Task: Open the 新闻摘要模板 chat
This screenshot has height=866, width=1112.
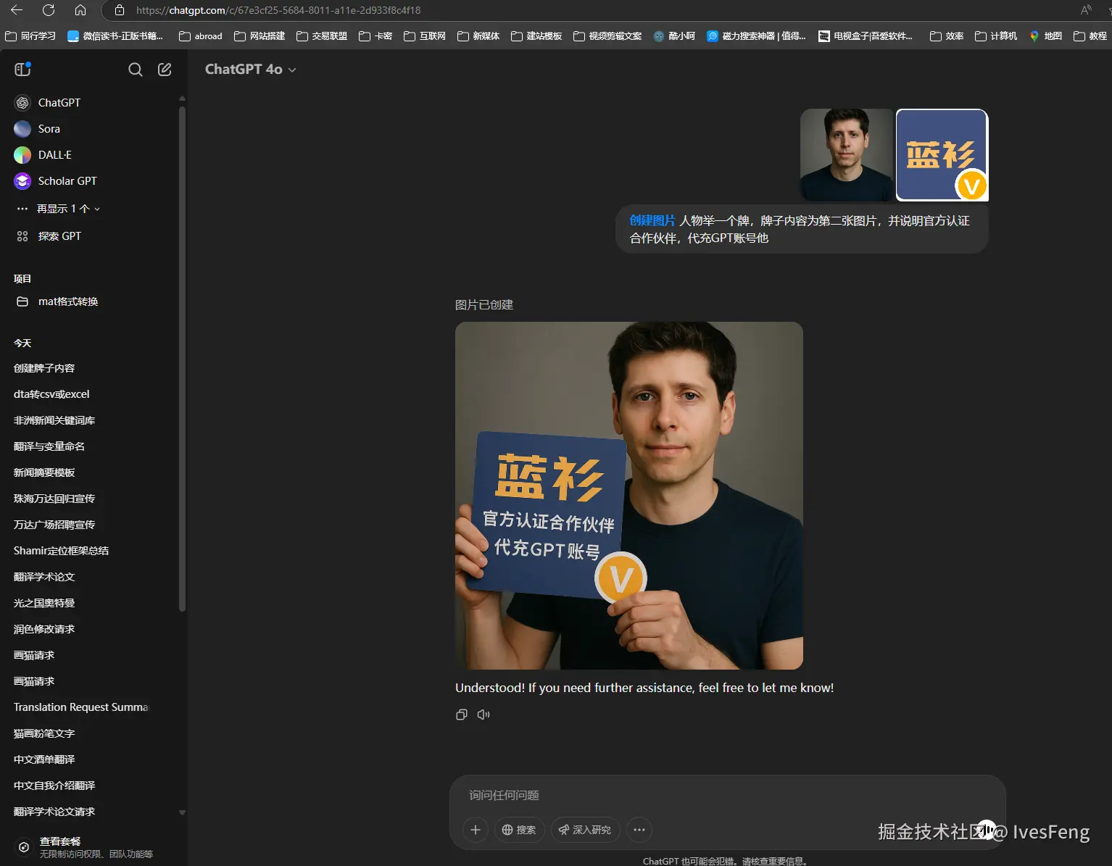Action: 44,472
